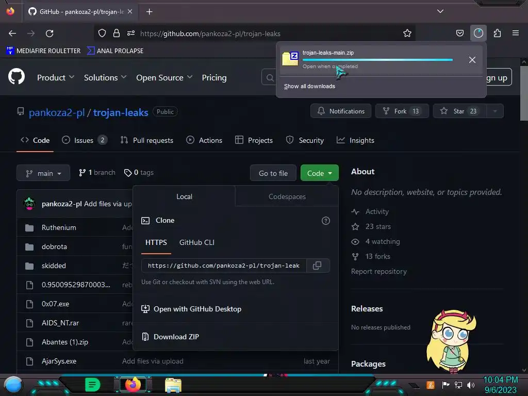Open the Ruthenium folder

coord(59,227)
